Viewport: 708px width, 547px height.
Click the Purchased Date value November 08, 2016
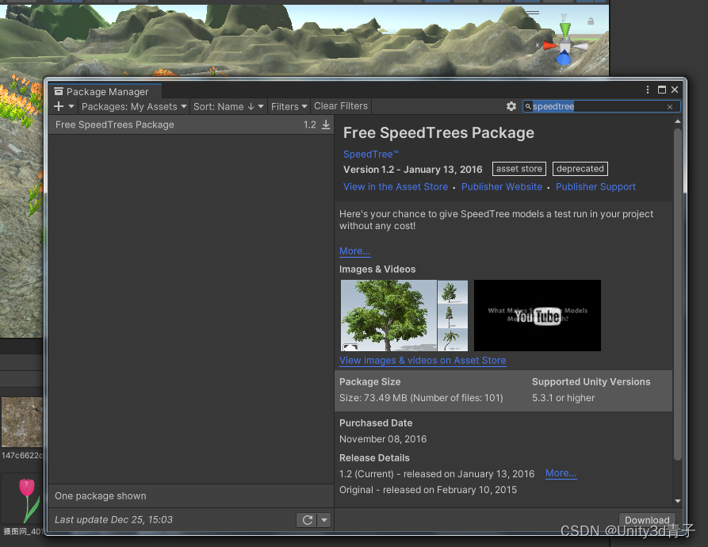383,439
